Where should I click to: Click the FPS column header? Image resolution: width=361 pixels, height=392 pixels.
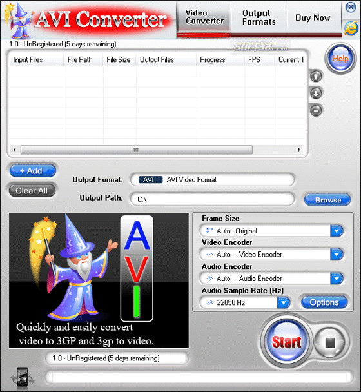[x=260, y=60]
